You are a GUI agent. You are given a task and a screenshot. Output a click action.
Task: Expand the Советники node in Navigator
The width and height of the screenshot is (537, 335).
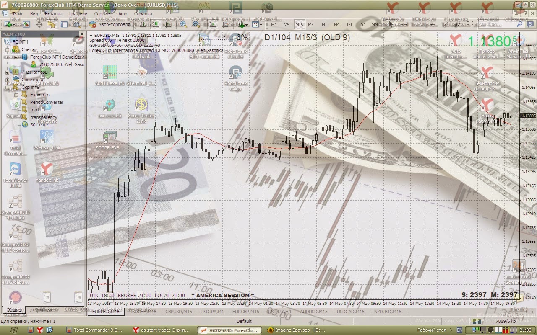(8, 80)
